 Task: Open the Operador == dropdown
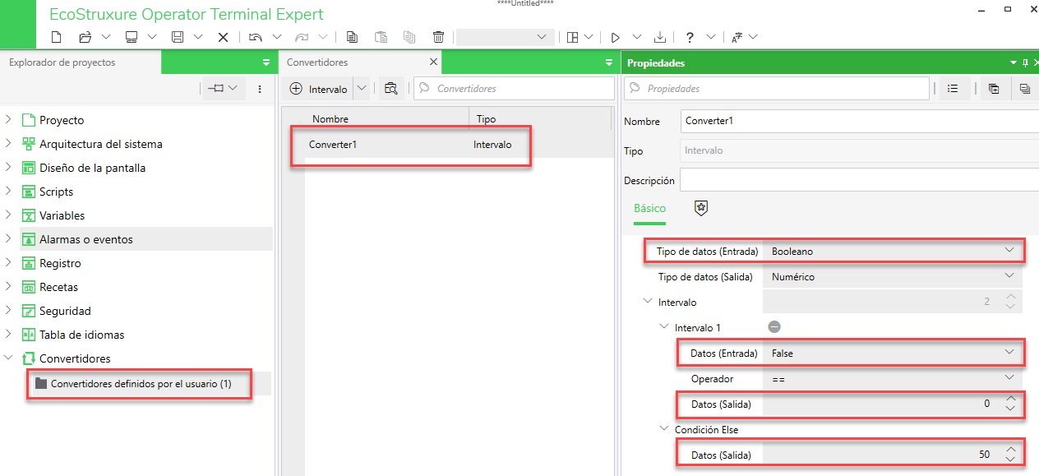1009,378
